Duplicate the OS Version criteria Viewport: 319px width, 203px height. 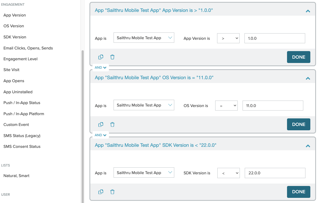click(x=101, y=124)
